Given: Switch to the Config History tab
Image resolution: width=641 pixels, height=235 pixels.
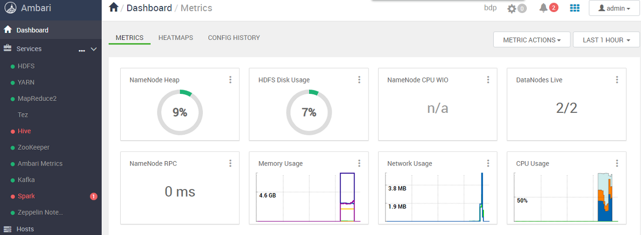Looking at the screenshot, I should [x=234, y=38].
